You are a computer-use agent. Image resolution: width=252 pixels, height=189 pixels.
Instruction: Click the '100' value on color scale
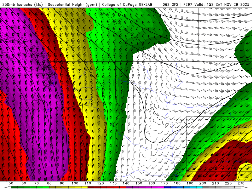pos(75,183)
